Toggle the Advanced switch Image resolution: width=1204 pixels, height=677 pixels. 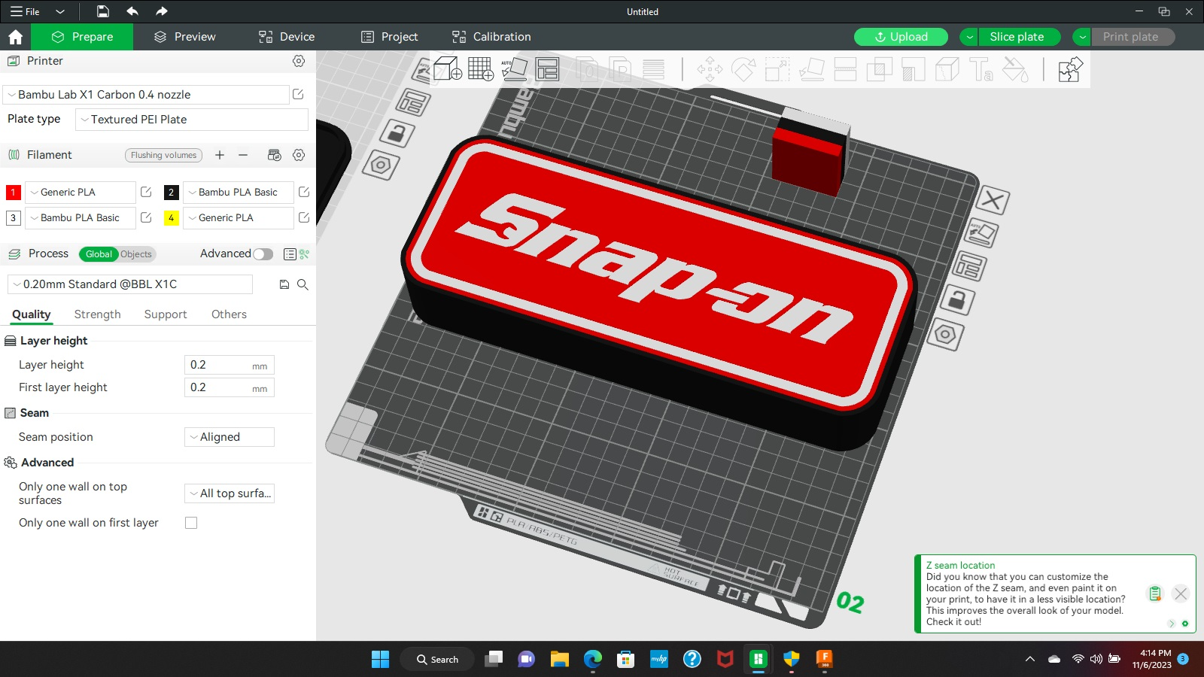pos(263,254)
